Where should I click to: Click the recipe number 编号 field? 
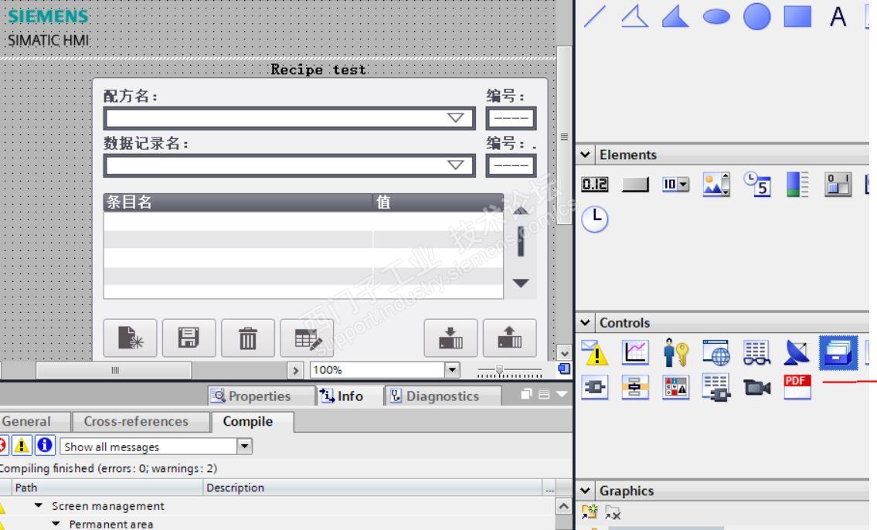pyautogui.click(x=511, y=118)
